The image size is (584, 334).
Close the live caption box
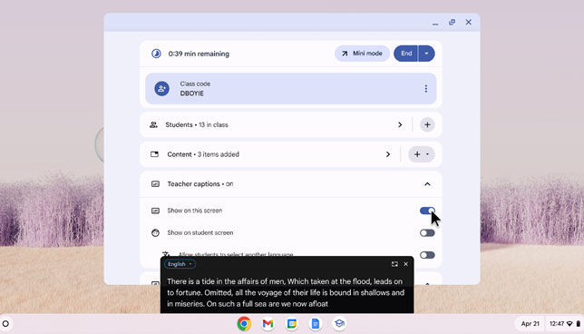click(x=406, y=264)
